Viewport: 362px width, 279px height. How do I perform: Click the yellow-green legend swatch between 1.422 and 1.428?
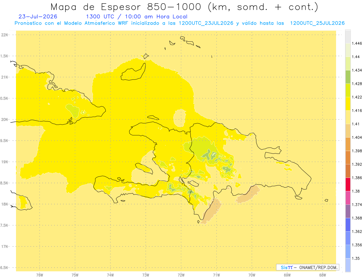(x=348, y=90)
